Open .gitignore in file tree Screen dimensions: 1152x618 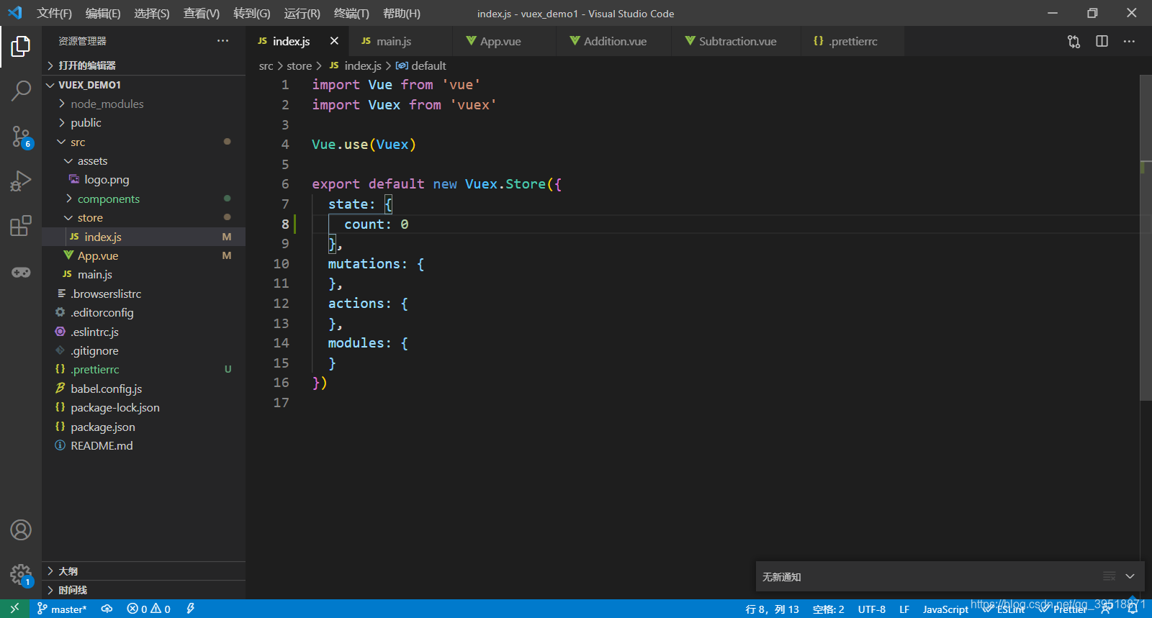pos(143,350)
